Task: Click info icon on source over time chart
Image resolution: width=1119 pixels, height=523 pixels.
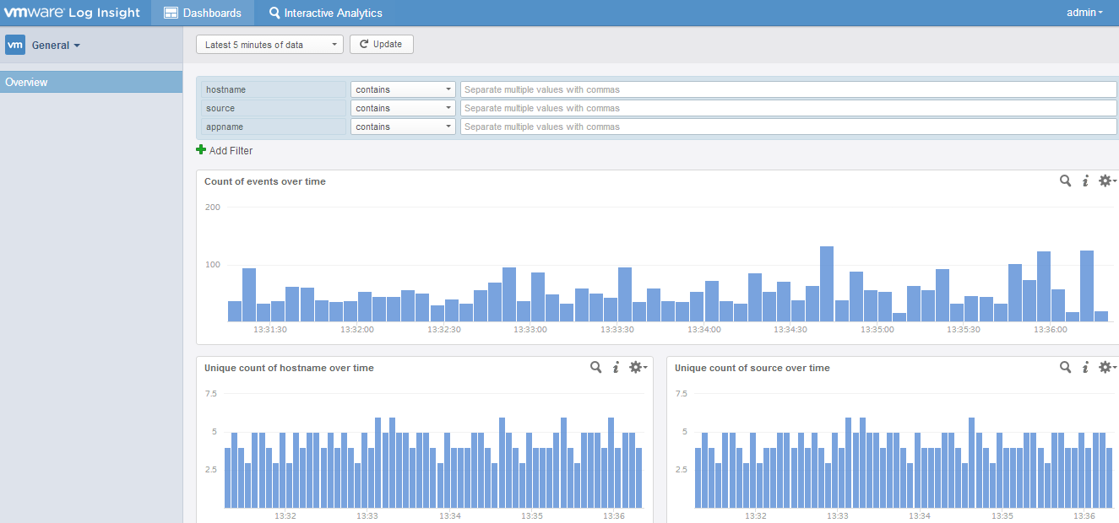Action: tap(1085, 367)
